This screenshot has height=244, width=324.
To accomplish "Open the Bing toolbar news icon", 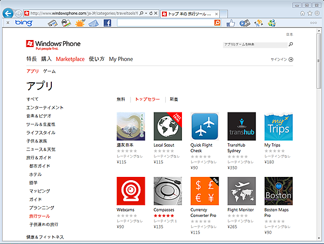I will [53, 23].
